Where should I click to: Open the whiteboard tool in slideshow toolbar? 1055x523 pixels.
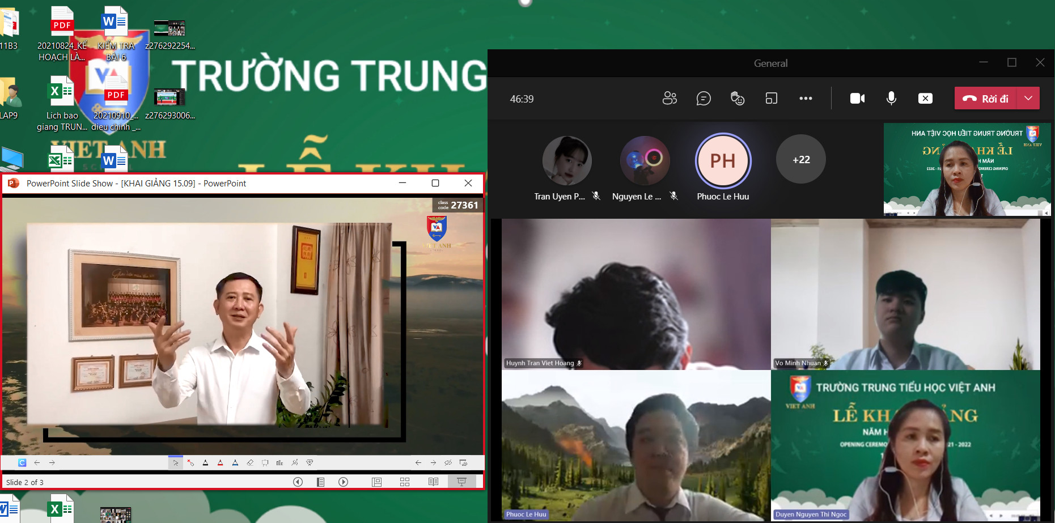click(265, 462)
